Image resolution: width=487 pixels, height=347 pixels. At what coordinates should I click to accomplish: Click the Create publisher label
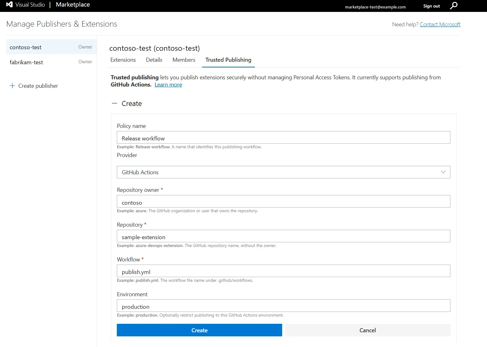pos(38,86)
